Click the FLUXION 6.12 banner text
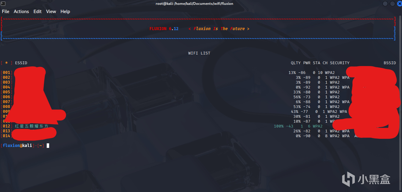402x192 pixels. (164, 29)
